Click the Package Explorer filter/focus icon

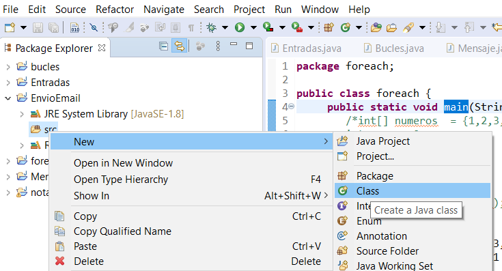coord(200,46)
